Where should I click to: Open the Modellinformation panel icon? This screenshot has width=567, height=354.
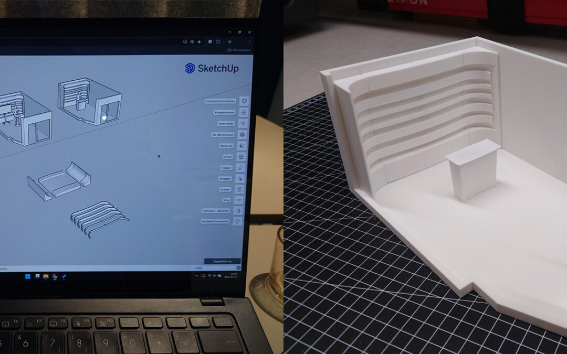pos(238,221)
